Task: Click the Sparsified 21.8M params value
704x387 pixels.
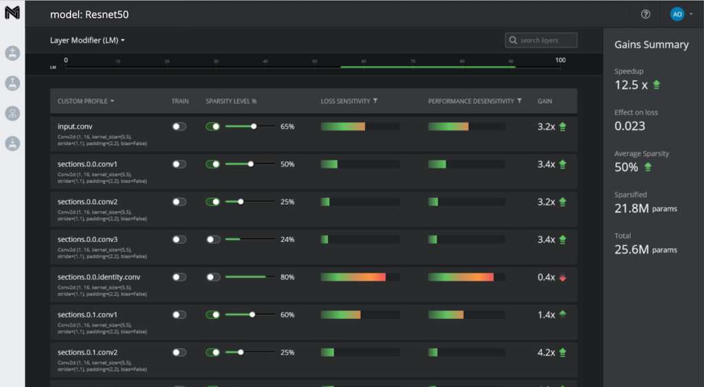Action: click(646, 208)
